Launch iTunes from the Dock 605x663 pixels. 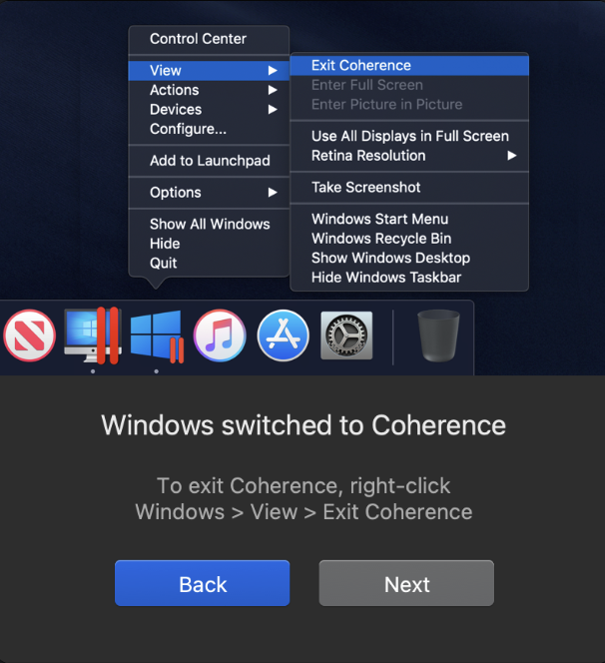tap(220, 335)
